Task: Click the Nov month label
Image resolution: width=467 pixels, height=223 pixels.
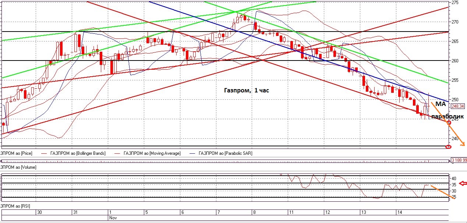Action: point(112,217)
